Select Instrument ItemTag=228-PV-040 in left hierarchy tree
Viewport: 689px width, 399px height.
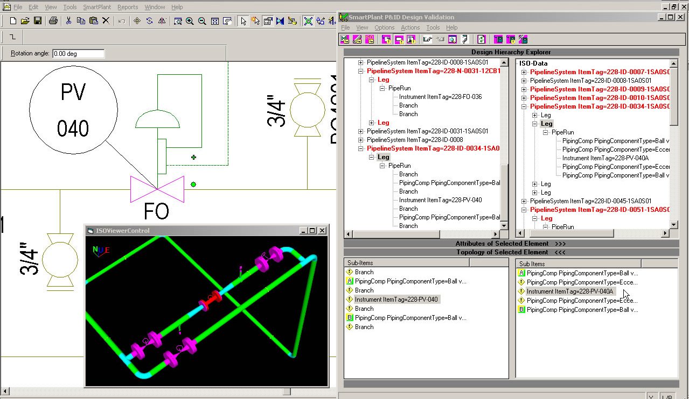[x=441, y=200]
